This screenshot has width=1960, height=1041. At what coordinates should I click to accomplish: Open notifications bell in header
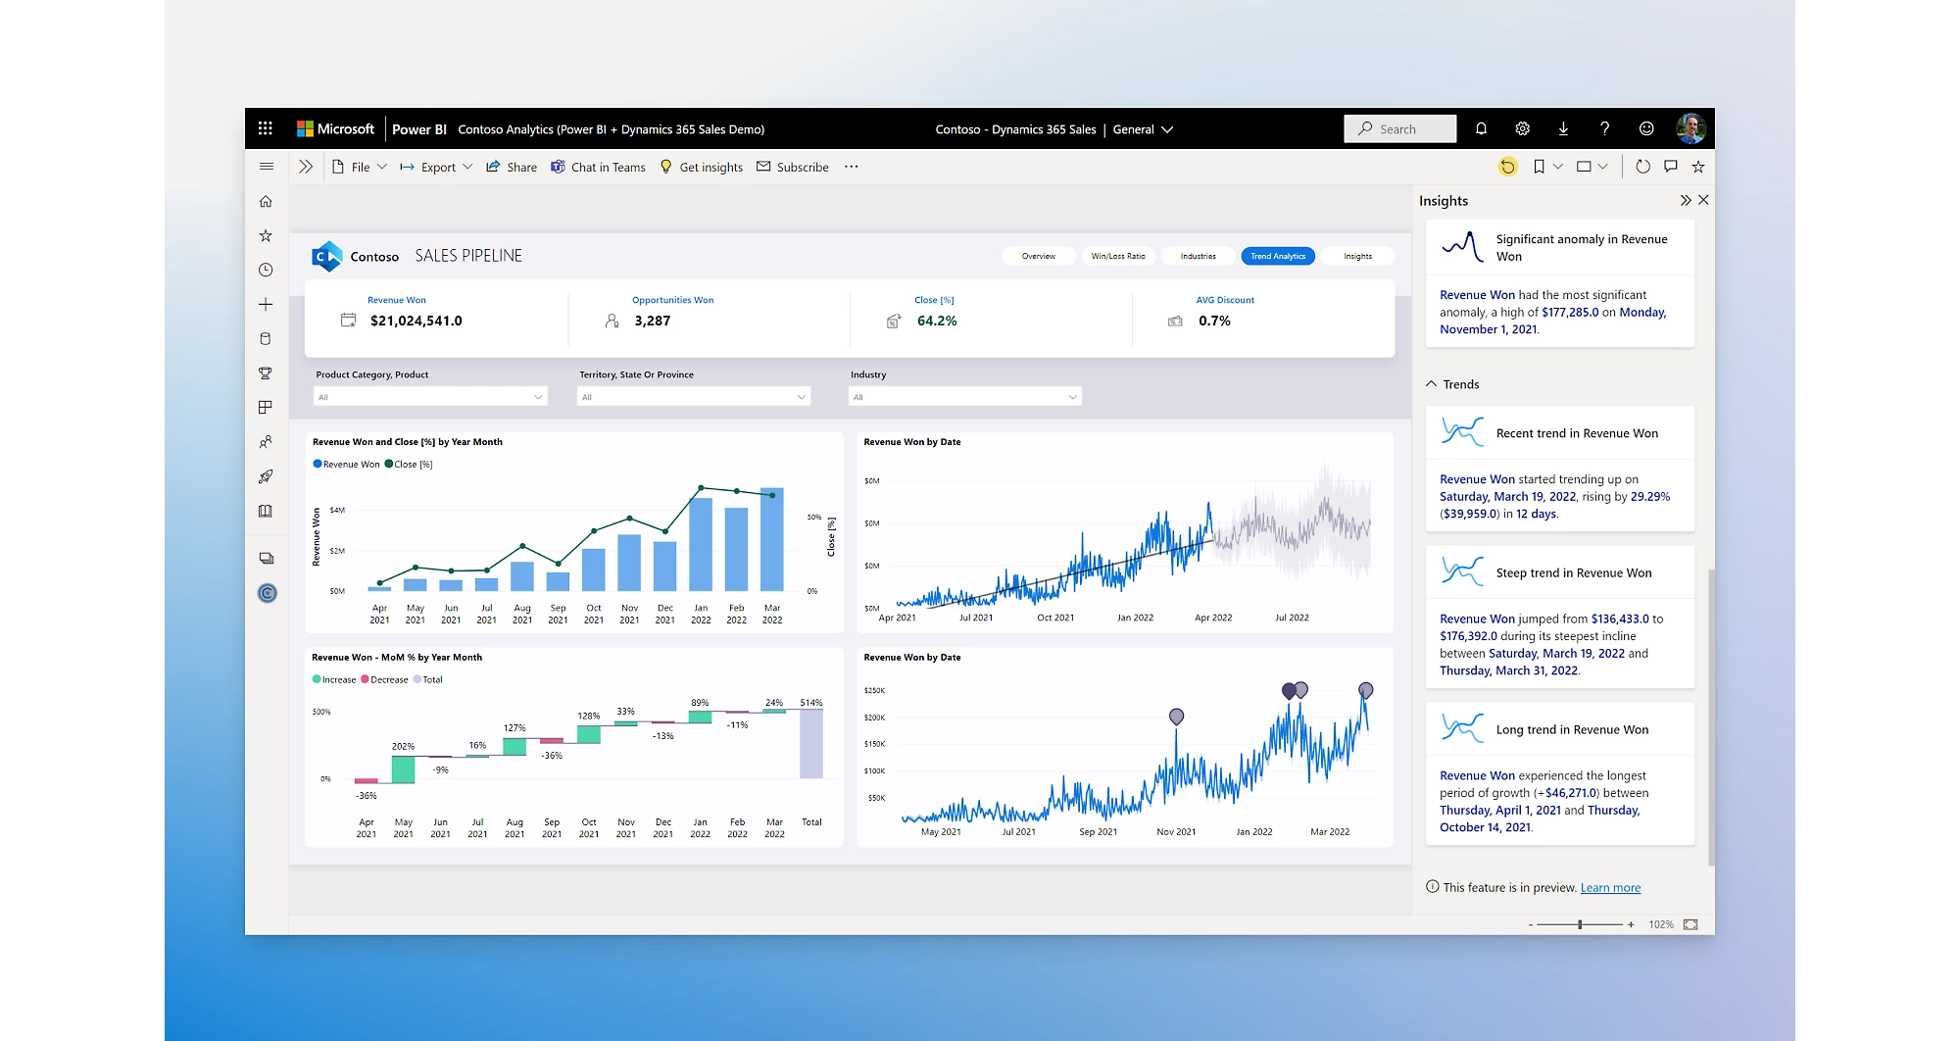[1481, 128]
